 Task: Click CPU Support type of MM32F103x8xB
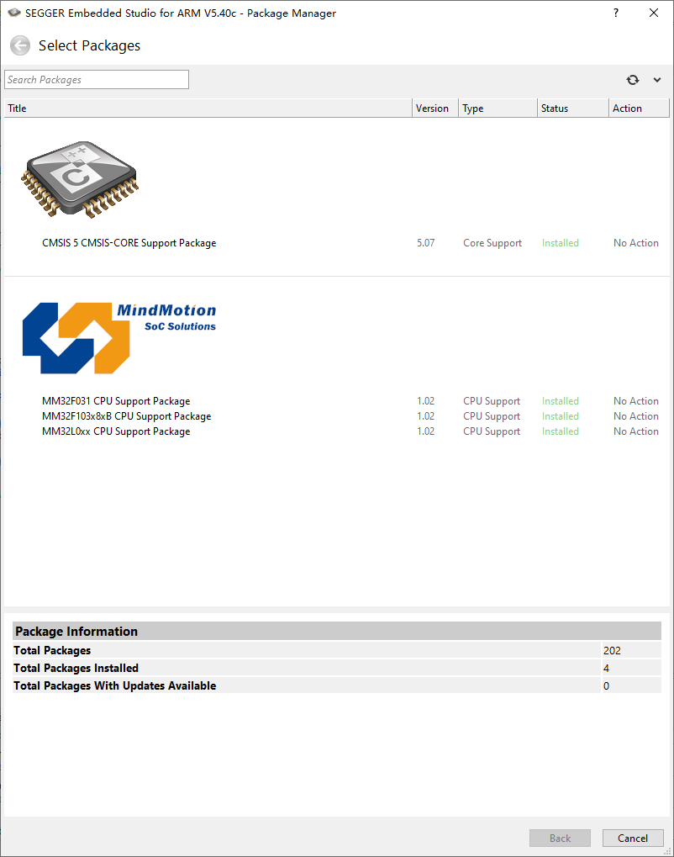pyautogui.click(x=492, y=416)
